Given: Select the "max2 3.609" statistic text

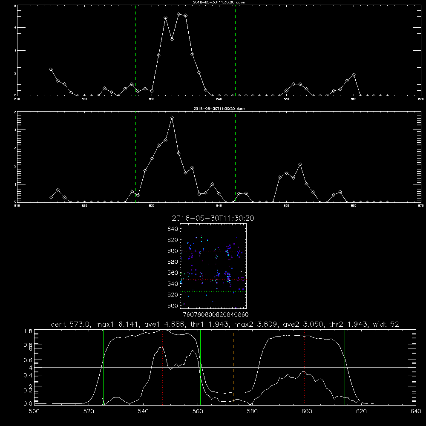Looking at the screenshot, I should click(x=255, y=324).
